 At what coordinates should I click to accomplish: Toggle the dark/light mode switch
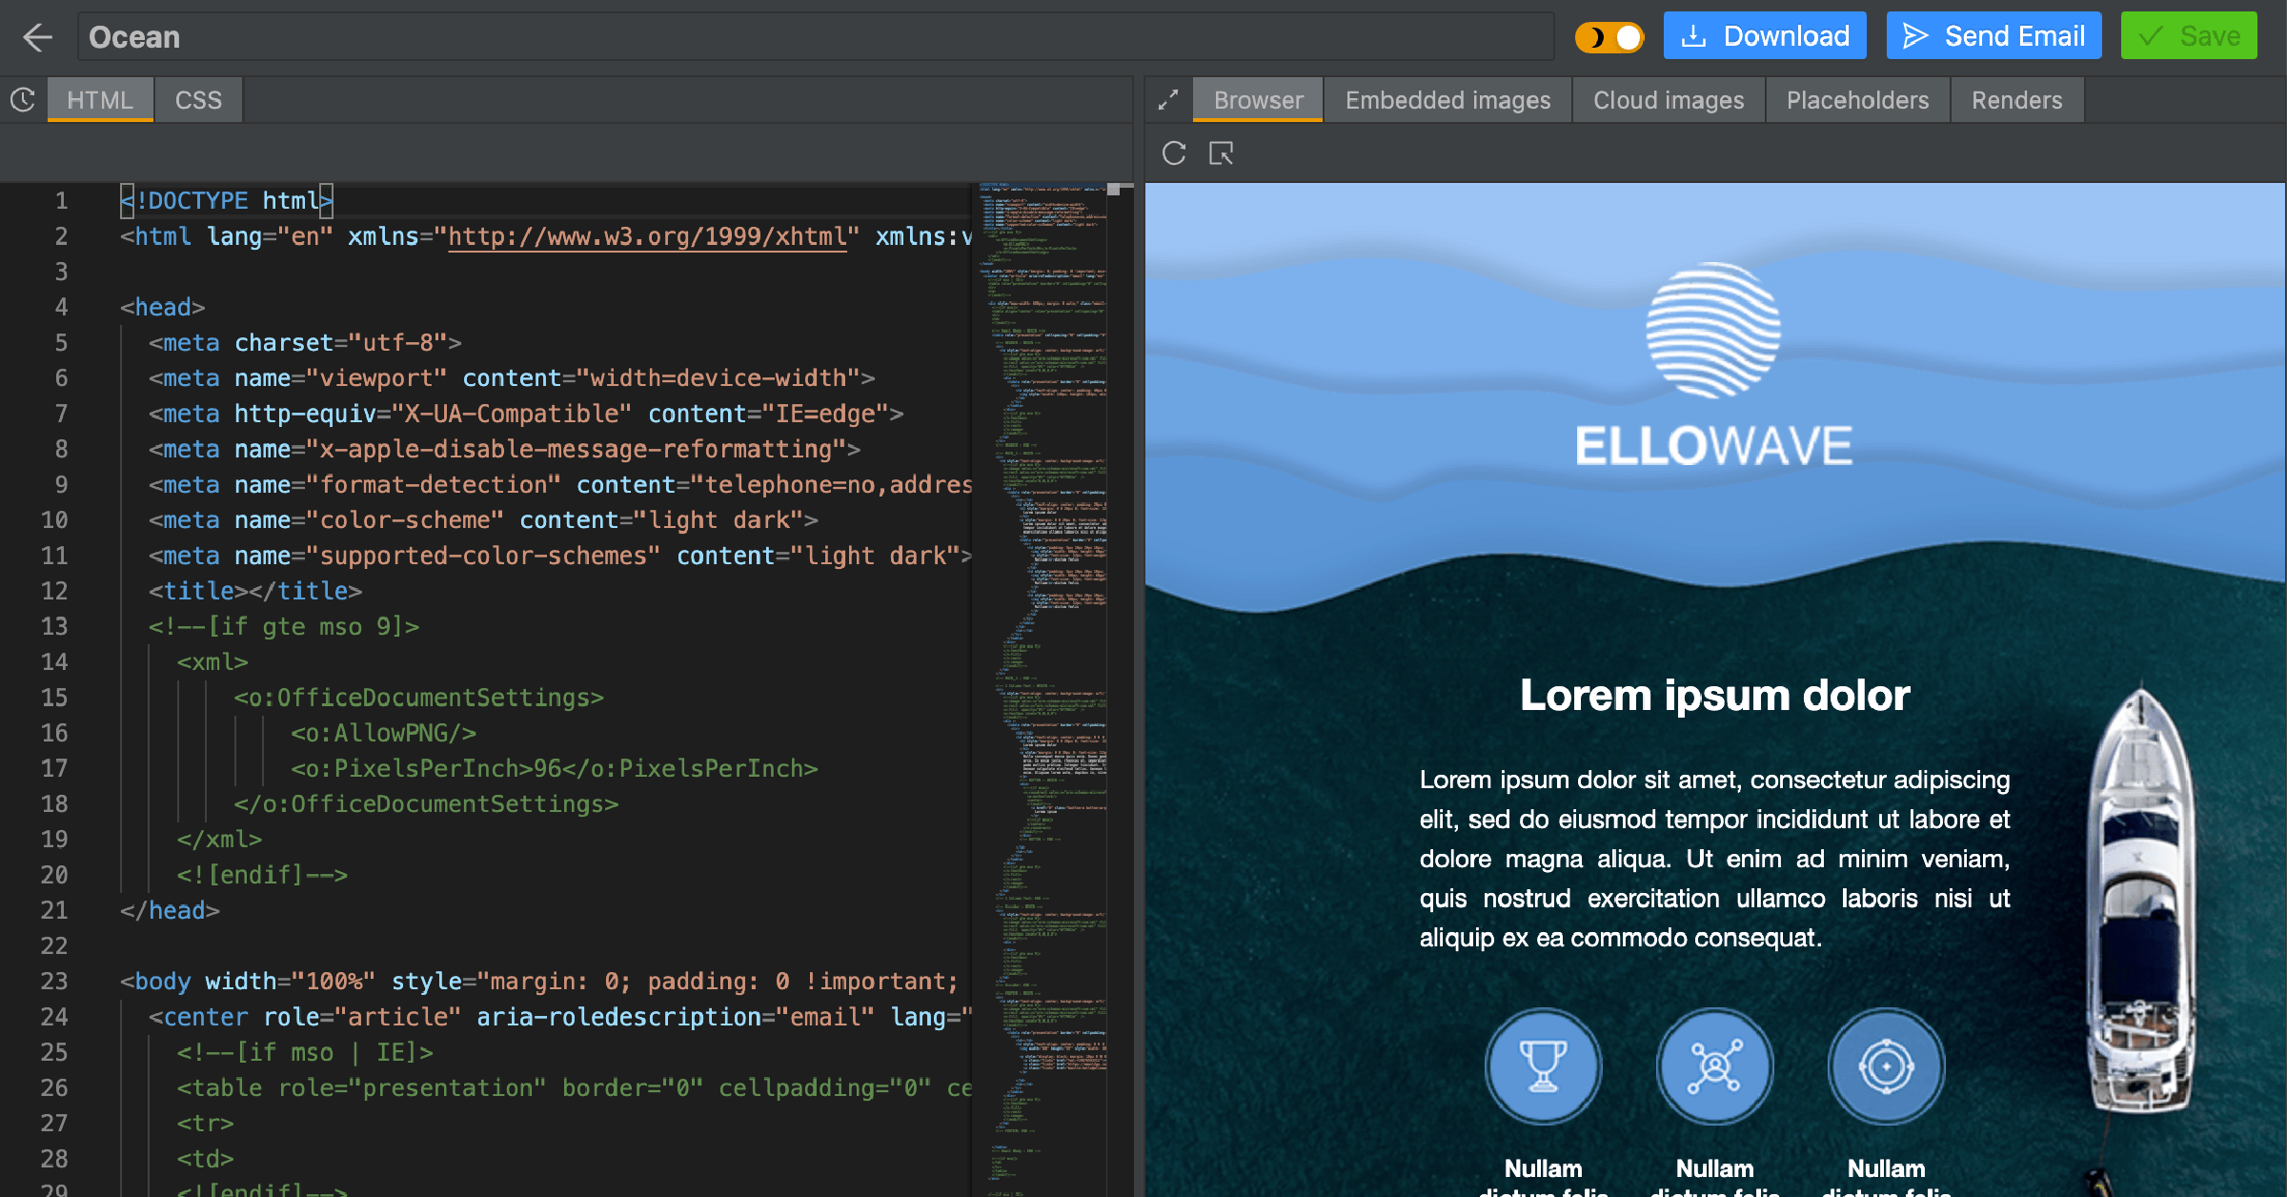pyautogui.click(x=1607, y=35)
